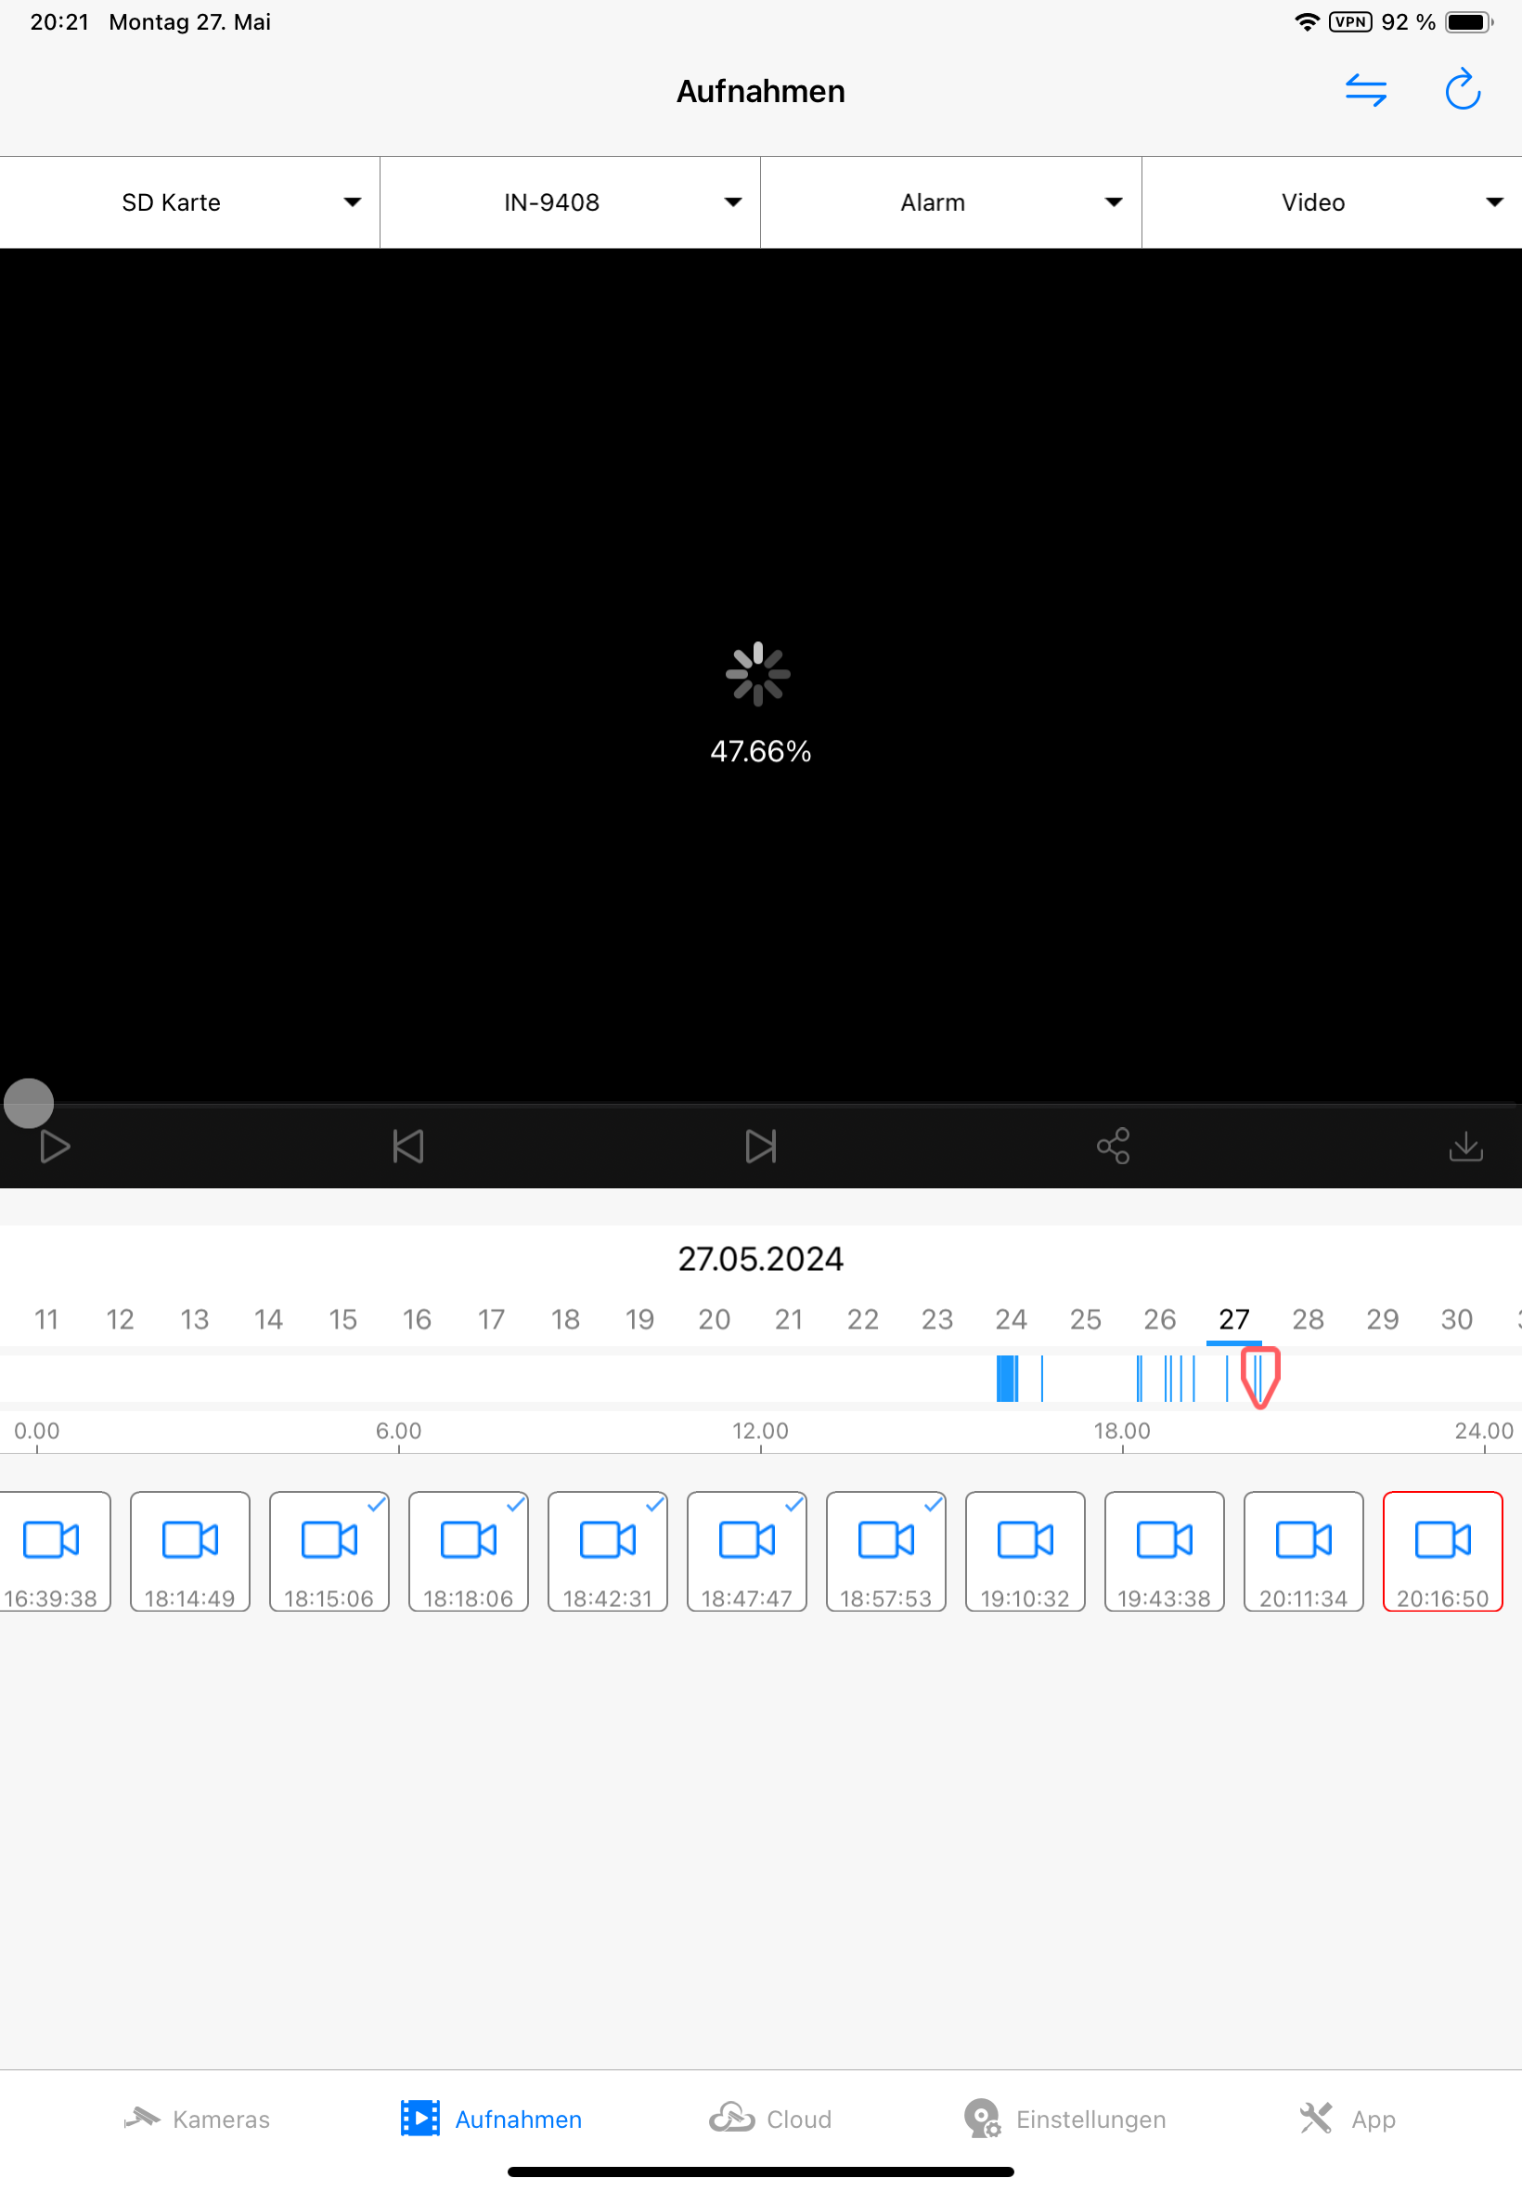Open the 20:16:50 recording thumbnail
This screenshot has height=2191, width=1522.
(x=1443, y=1552)
